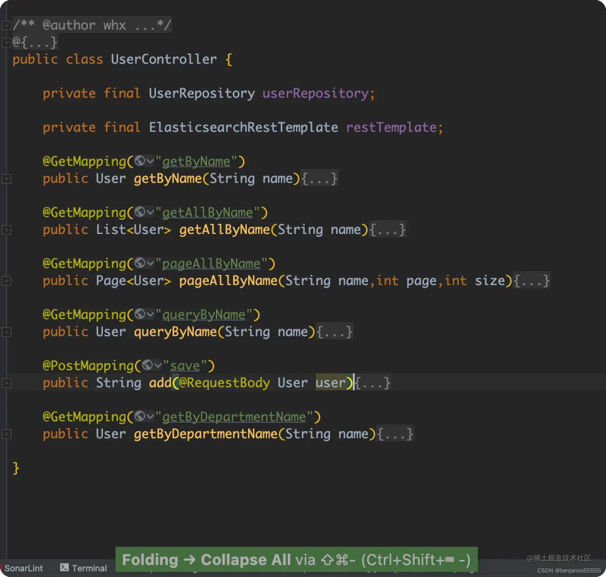Expand the add method fold gutter icon
The image size is (606, 577).
[6, 383]
